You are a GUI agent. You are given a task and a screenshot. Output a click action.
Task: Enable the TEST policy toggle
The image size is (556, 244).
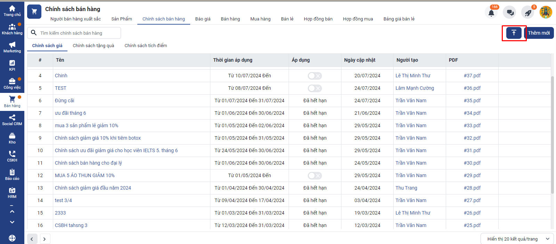[315, 88]
